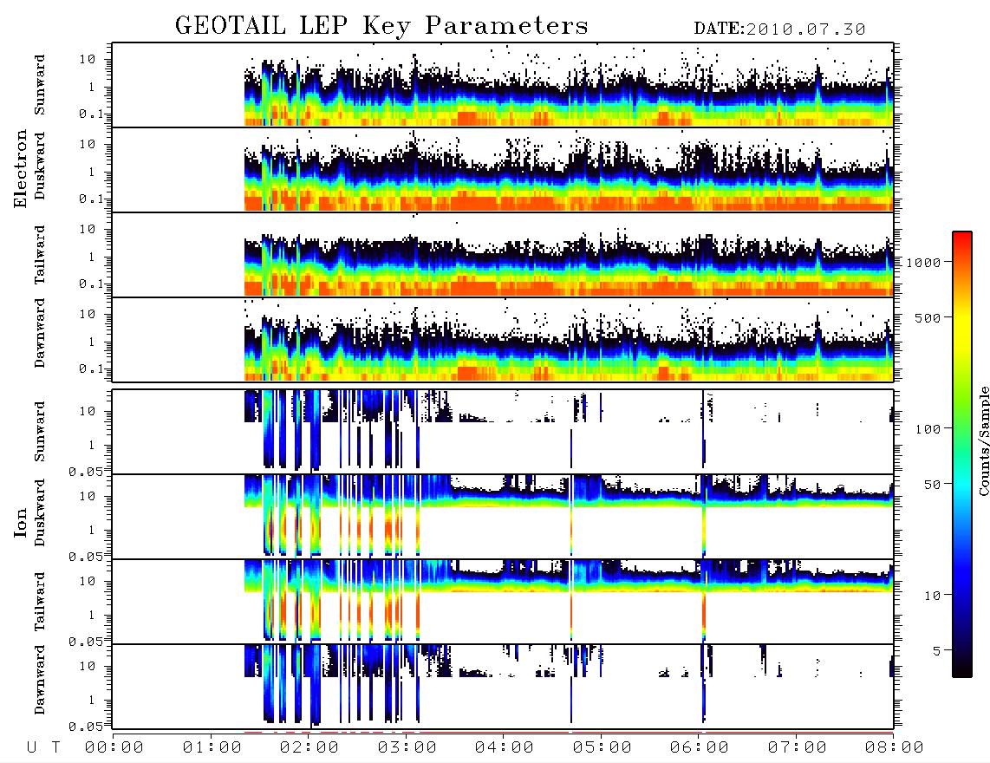990x763 pixels.
Task: Click the '01:00' time tick label
Action: point(212,747)
